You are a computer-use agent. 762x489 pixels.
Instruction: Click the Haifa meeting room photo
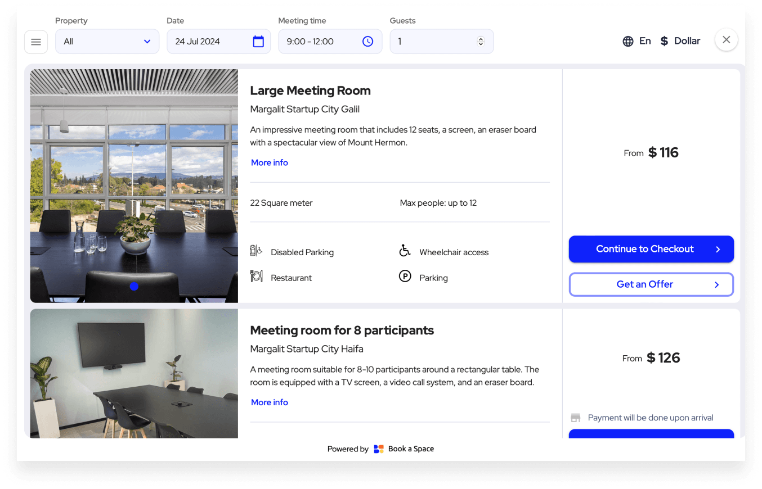[x=134, y=373]
